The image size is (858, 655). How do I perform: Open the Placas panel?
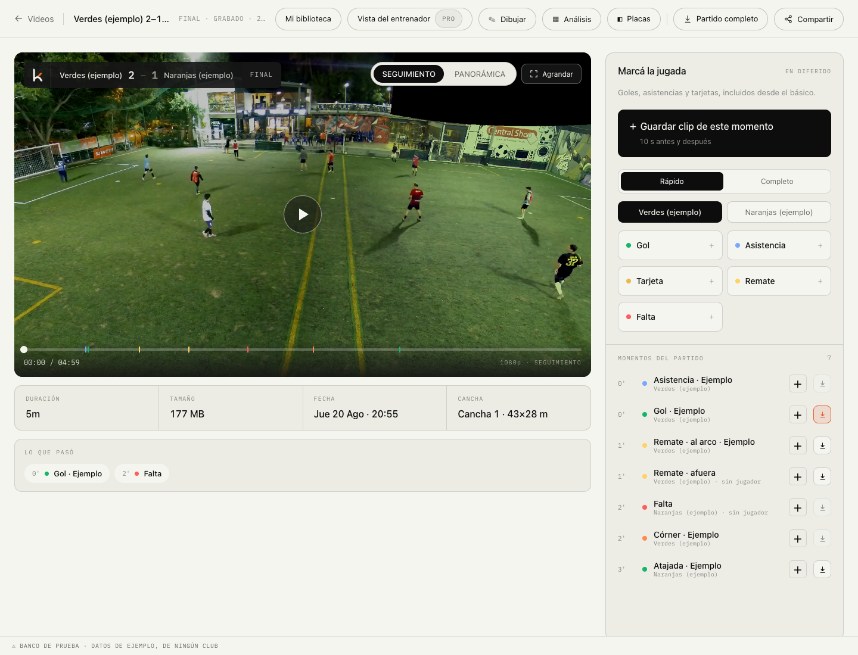634,19
